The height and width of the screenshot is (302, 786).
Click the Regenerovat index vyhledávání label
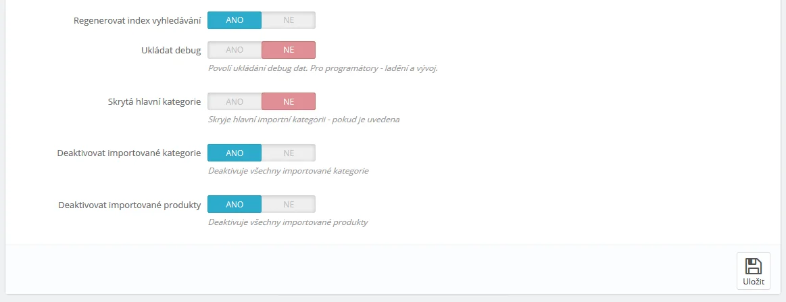click(x=137, y=20)
